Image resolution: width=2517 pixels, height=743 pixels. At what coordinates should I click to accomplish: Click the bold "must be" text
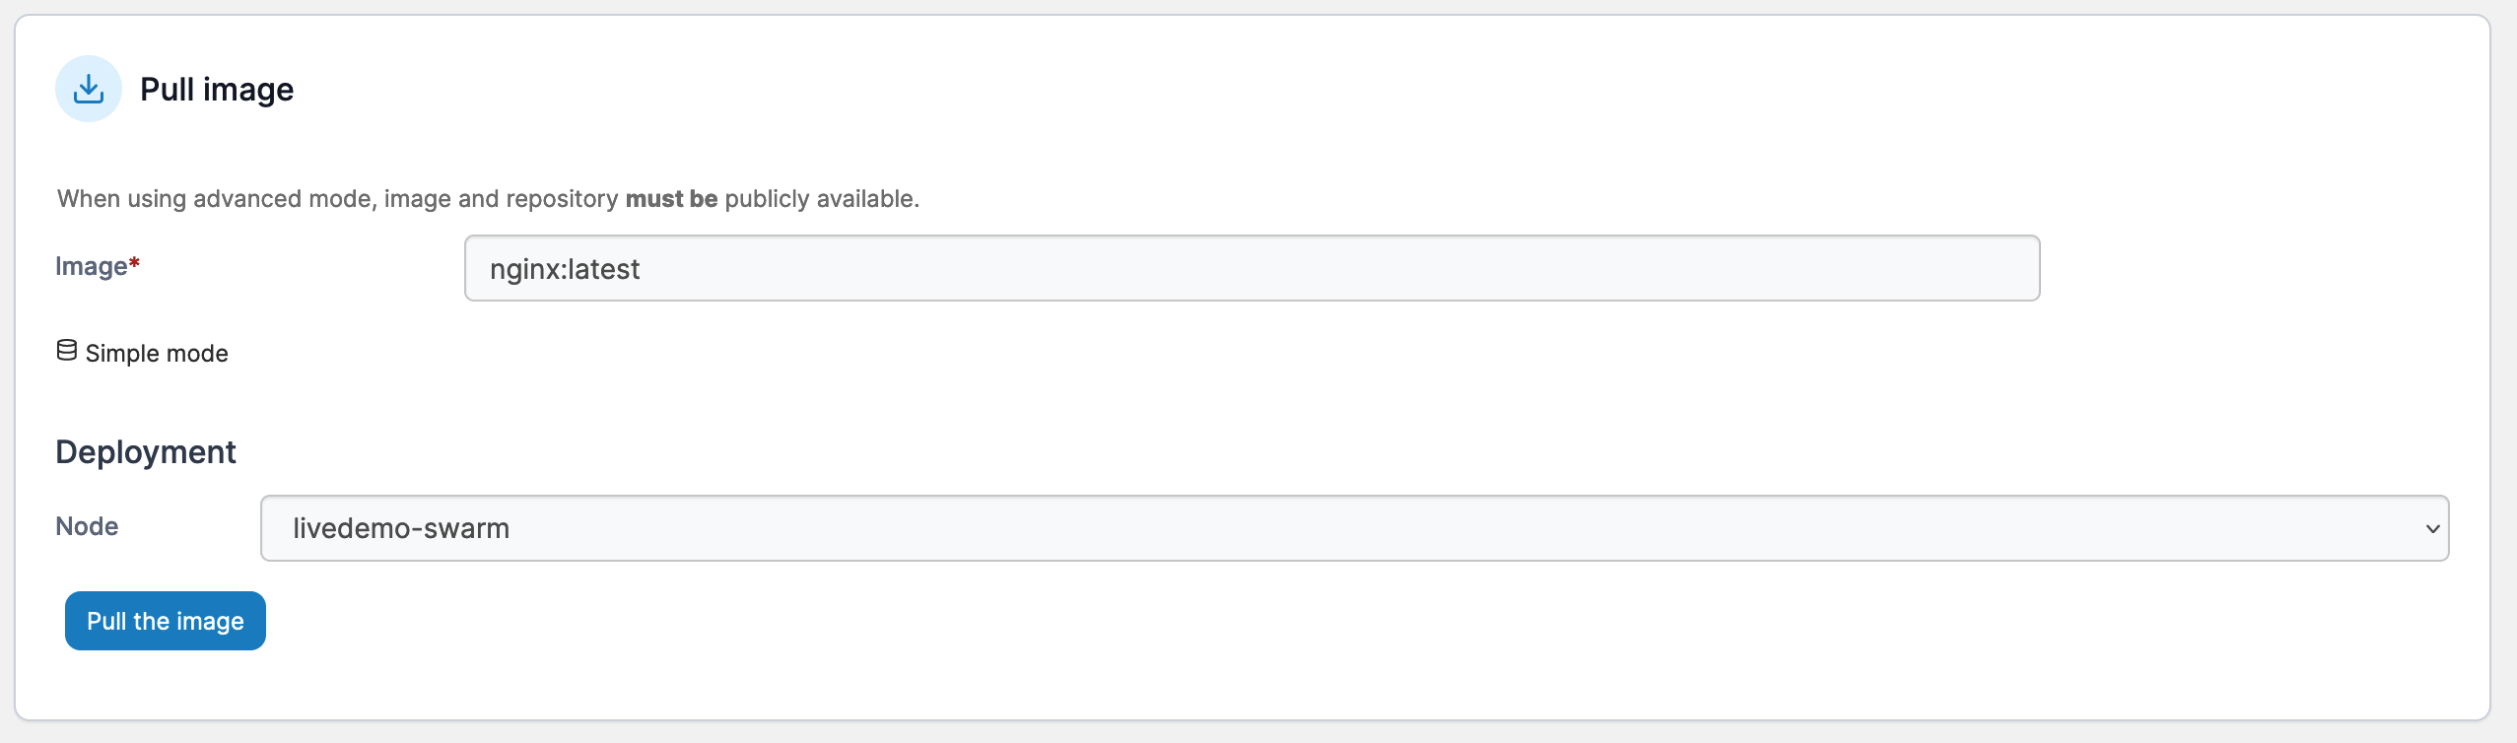click(x=671, y=199)
